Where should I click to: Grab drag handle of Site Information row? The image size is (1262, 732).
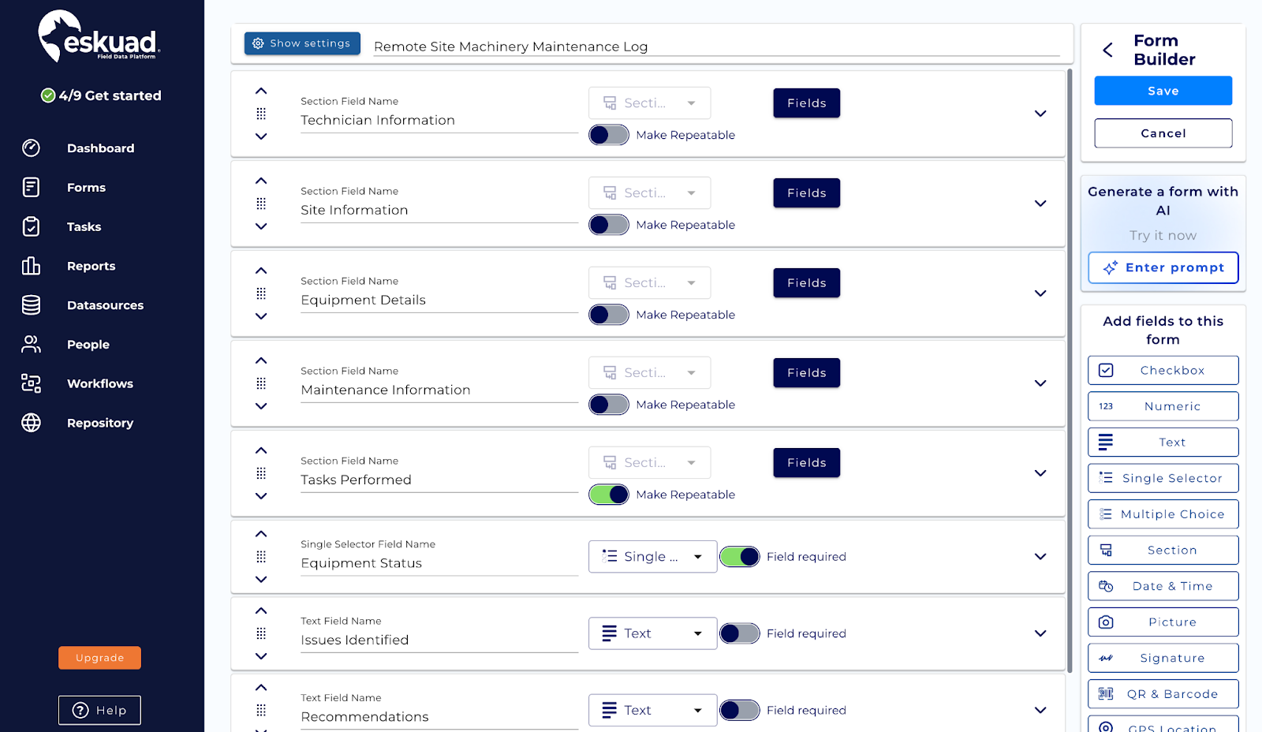coord(261,204)
